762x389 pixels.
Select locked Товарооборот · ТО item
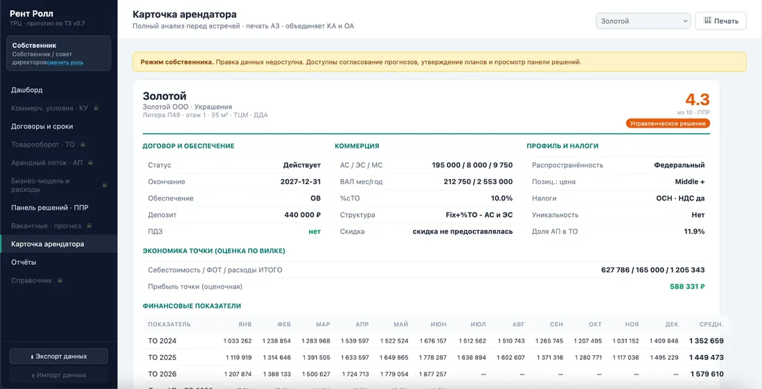[59, 144]
